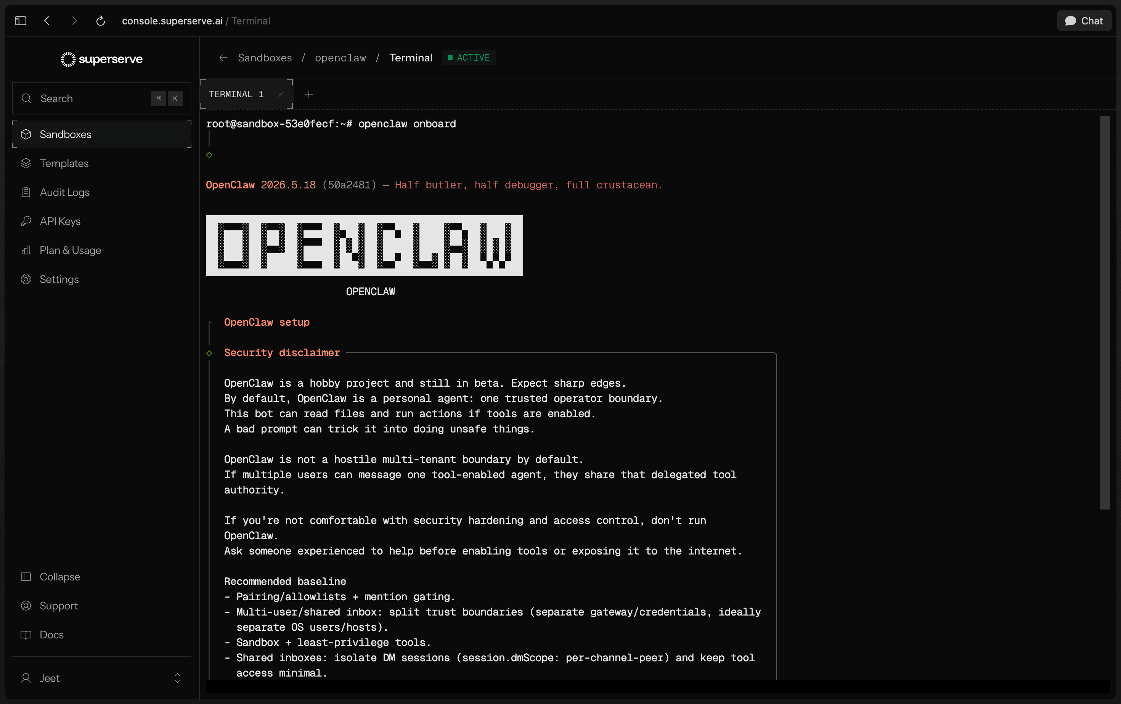
Task: Open the Chat panel
Action: (x=1084, y=21)
